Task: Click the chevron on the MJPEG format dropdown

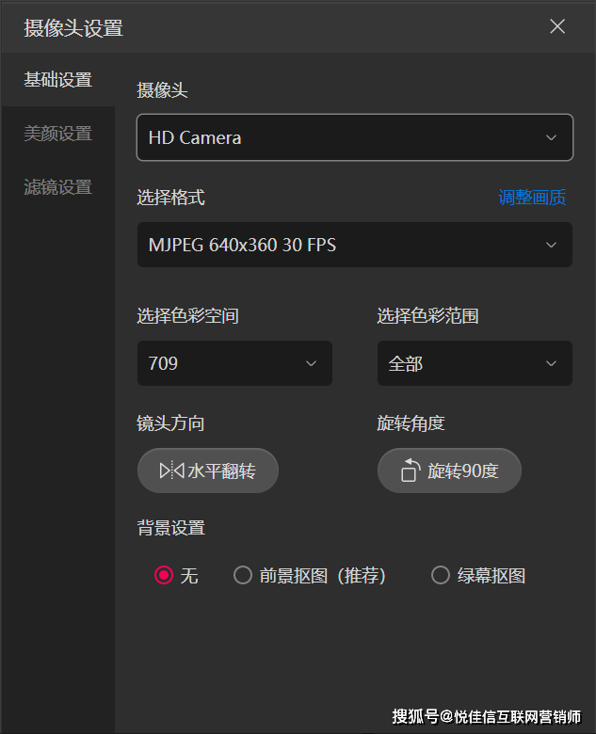Action: point(552,246)
